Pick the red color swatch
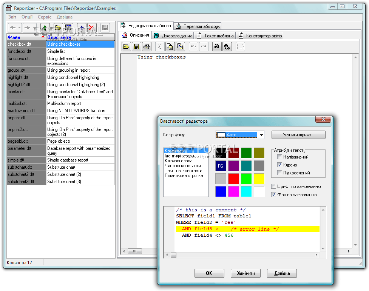 pos(233,179)
